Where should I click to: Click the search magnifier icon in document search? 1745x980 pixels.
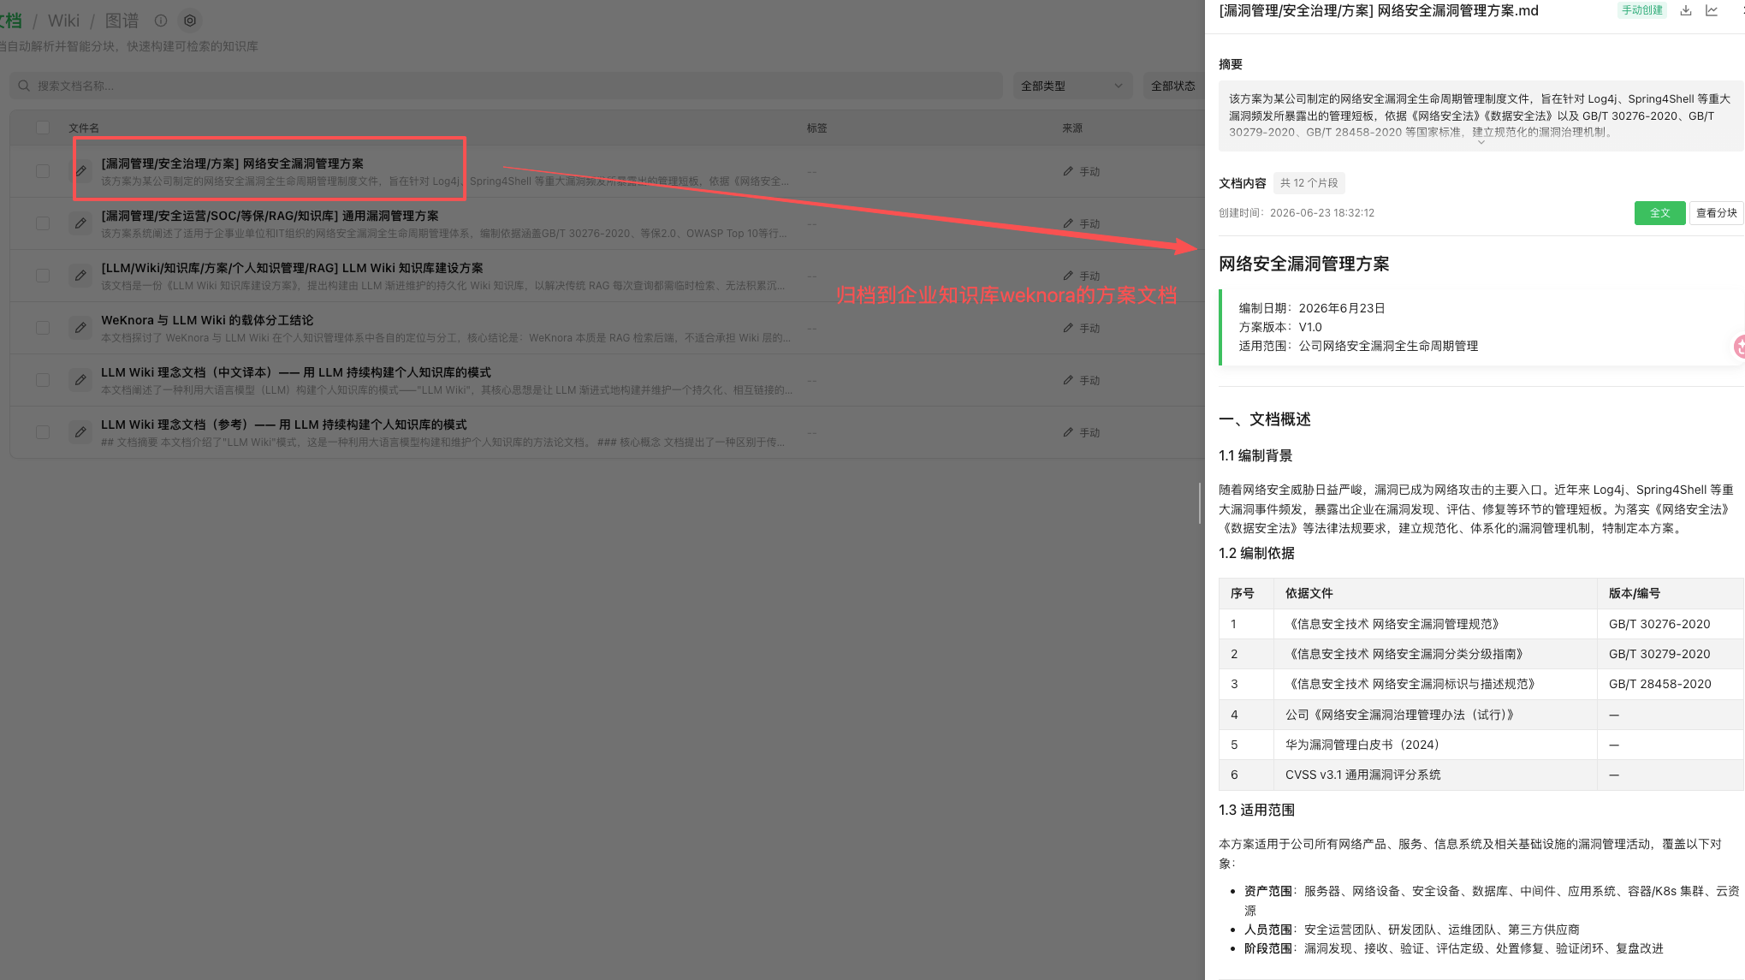click(x=24, y=86)
